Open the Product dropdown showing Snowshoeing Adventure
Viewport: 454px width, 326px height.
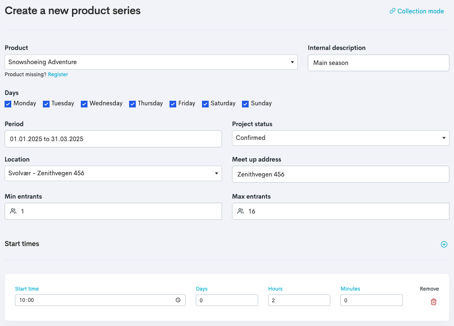(151, 62)
